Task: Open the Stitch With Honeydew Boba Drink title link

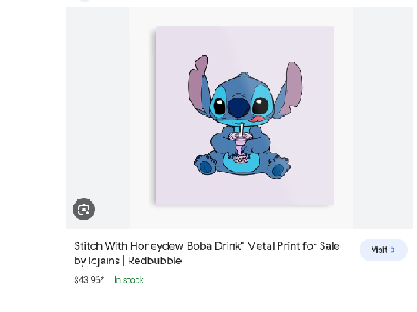Action: (207, 253)
